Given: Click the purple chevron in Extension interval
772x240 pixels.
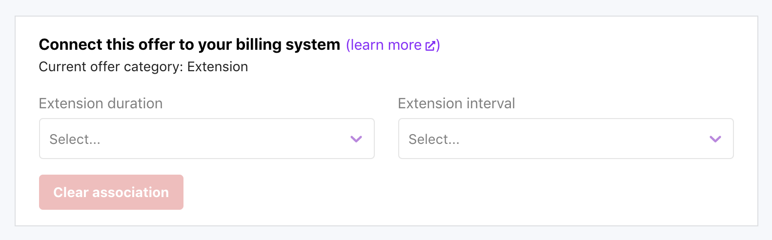Looking at the screenshot, I should click(x=715, y=139).
